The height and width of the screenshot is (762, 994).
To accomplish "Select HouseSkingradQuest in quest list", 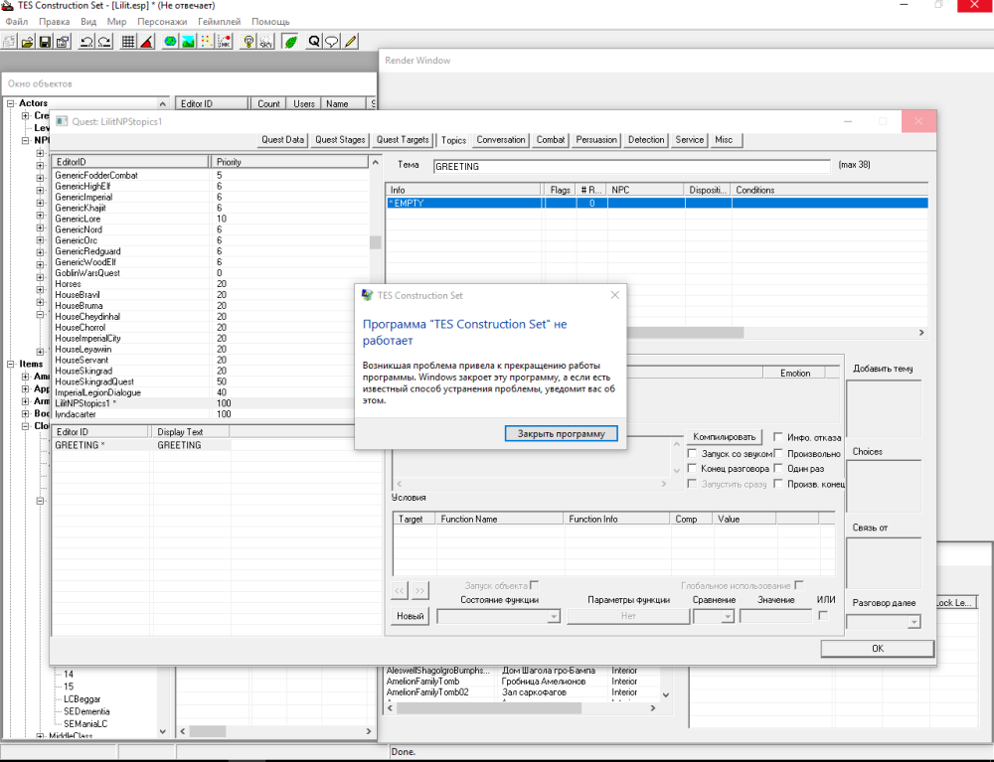I will 211,381.
